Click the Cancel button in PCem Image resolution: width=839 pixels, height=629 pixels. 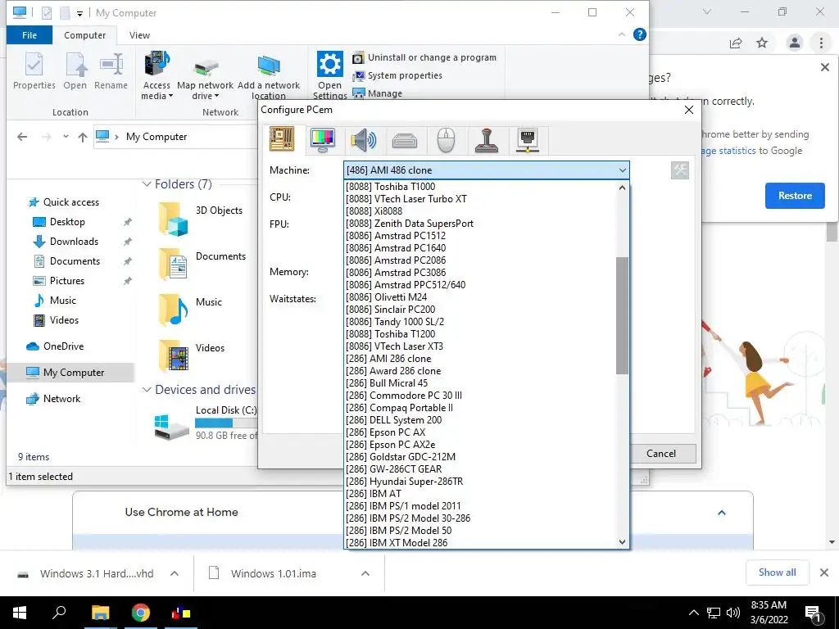point(661,454)
